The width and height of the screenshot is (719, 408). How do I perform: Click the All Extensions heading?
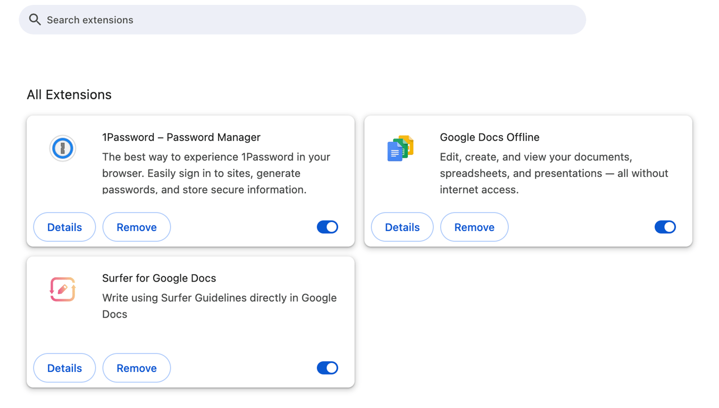coord(69,94)
